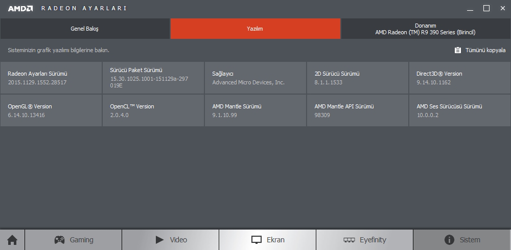Open the Gaming section
The image size is (511, 250).
pos(73,240)
